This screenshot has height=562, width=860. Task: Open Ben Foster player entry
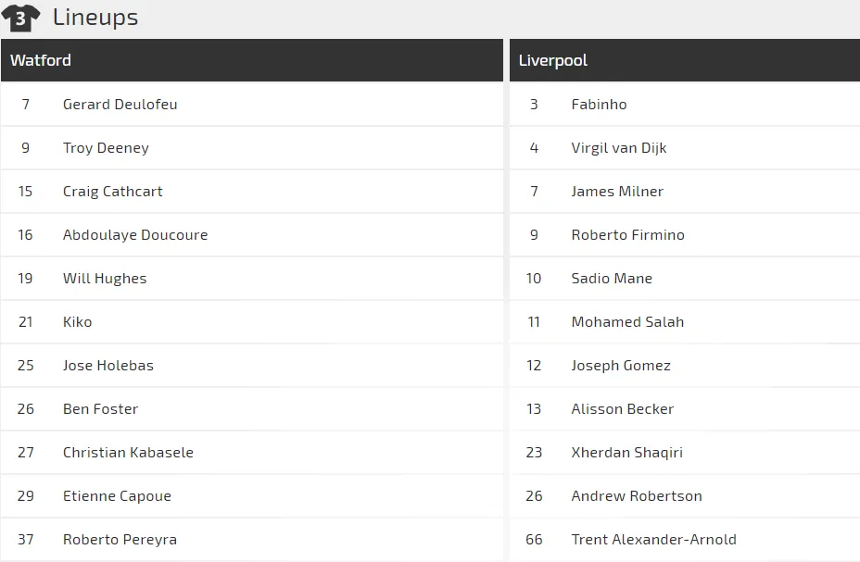[x=252, y=409]
